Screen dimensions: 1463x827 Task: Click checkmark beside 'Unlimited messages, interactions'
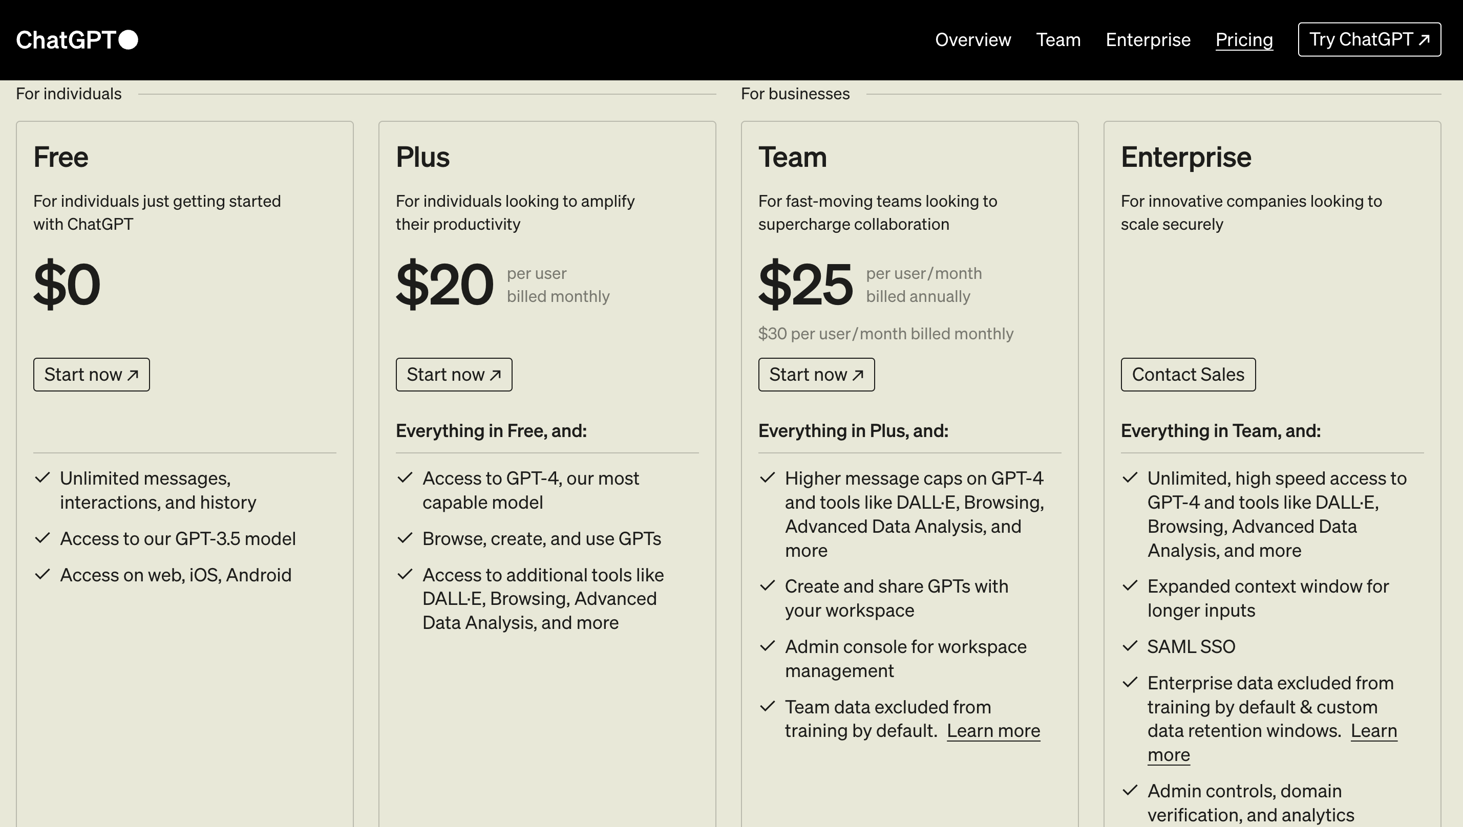[x=43, y=477]
